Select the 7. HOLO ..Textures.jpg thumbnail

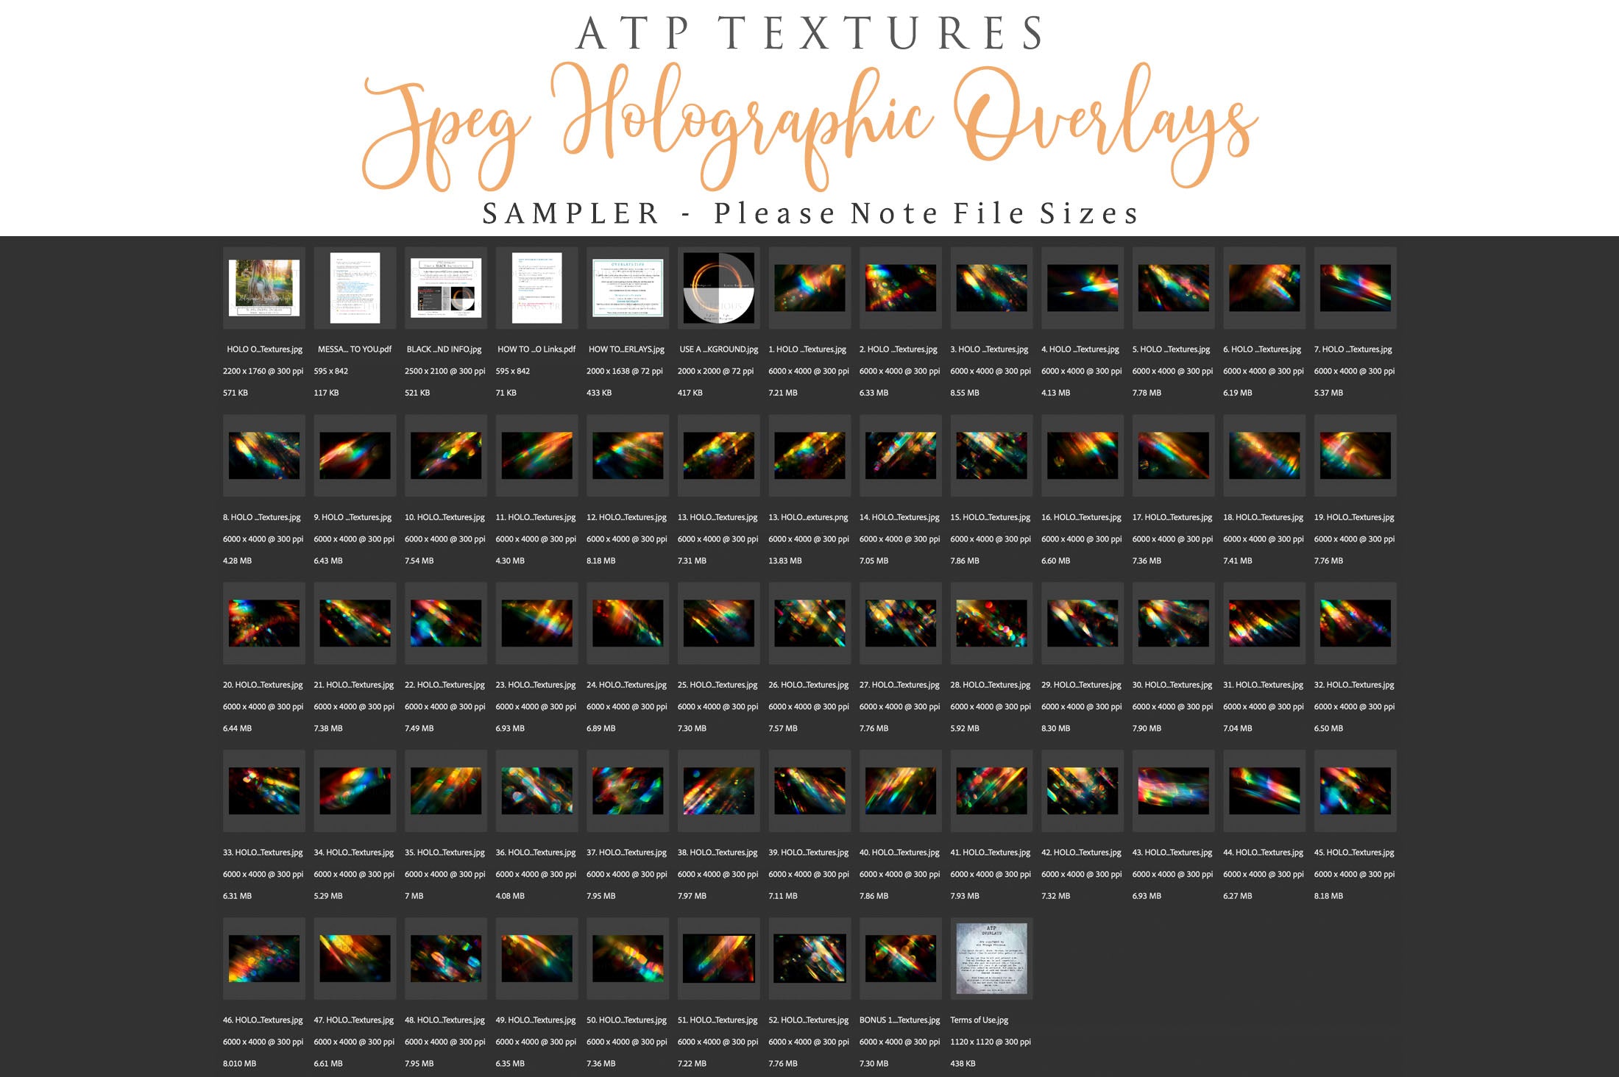pyautogui.click(x=1355, y=288)
